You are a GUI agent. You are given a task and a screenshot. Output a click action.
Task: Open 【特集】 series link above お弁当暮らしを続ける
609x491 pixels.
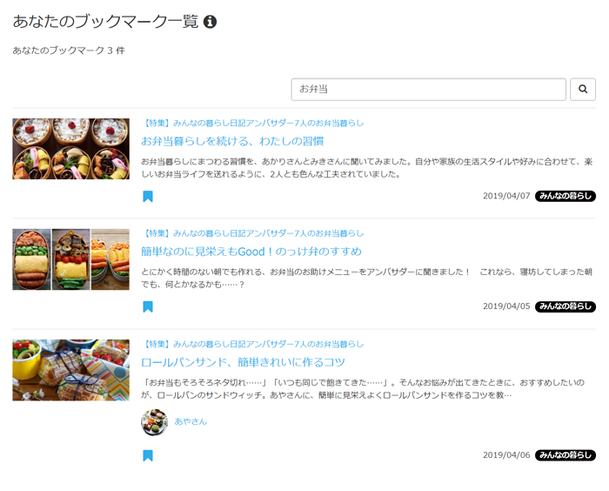pos(252,124)
